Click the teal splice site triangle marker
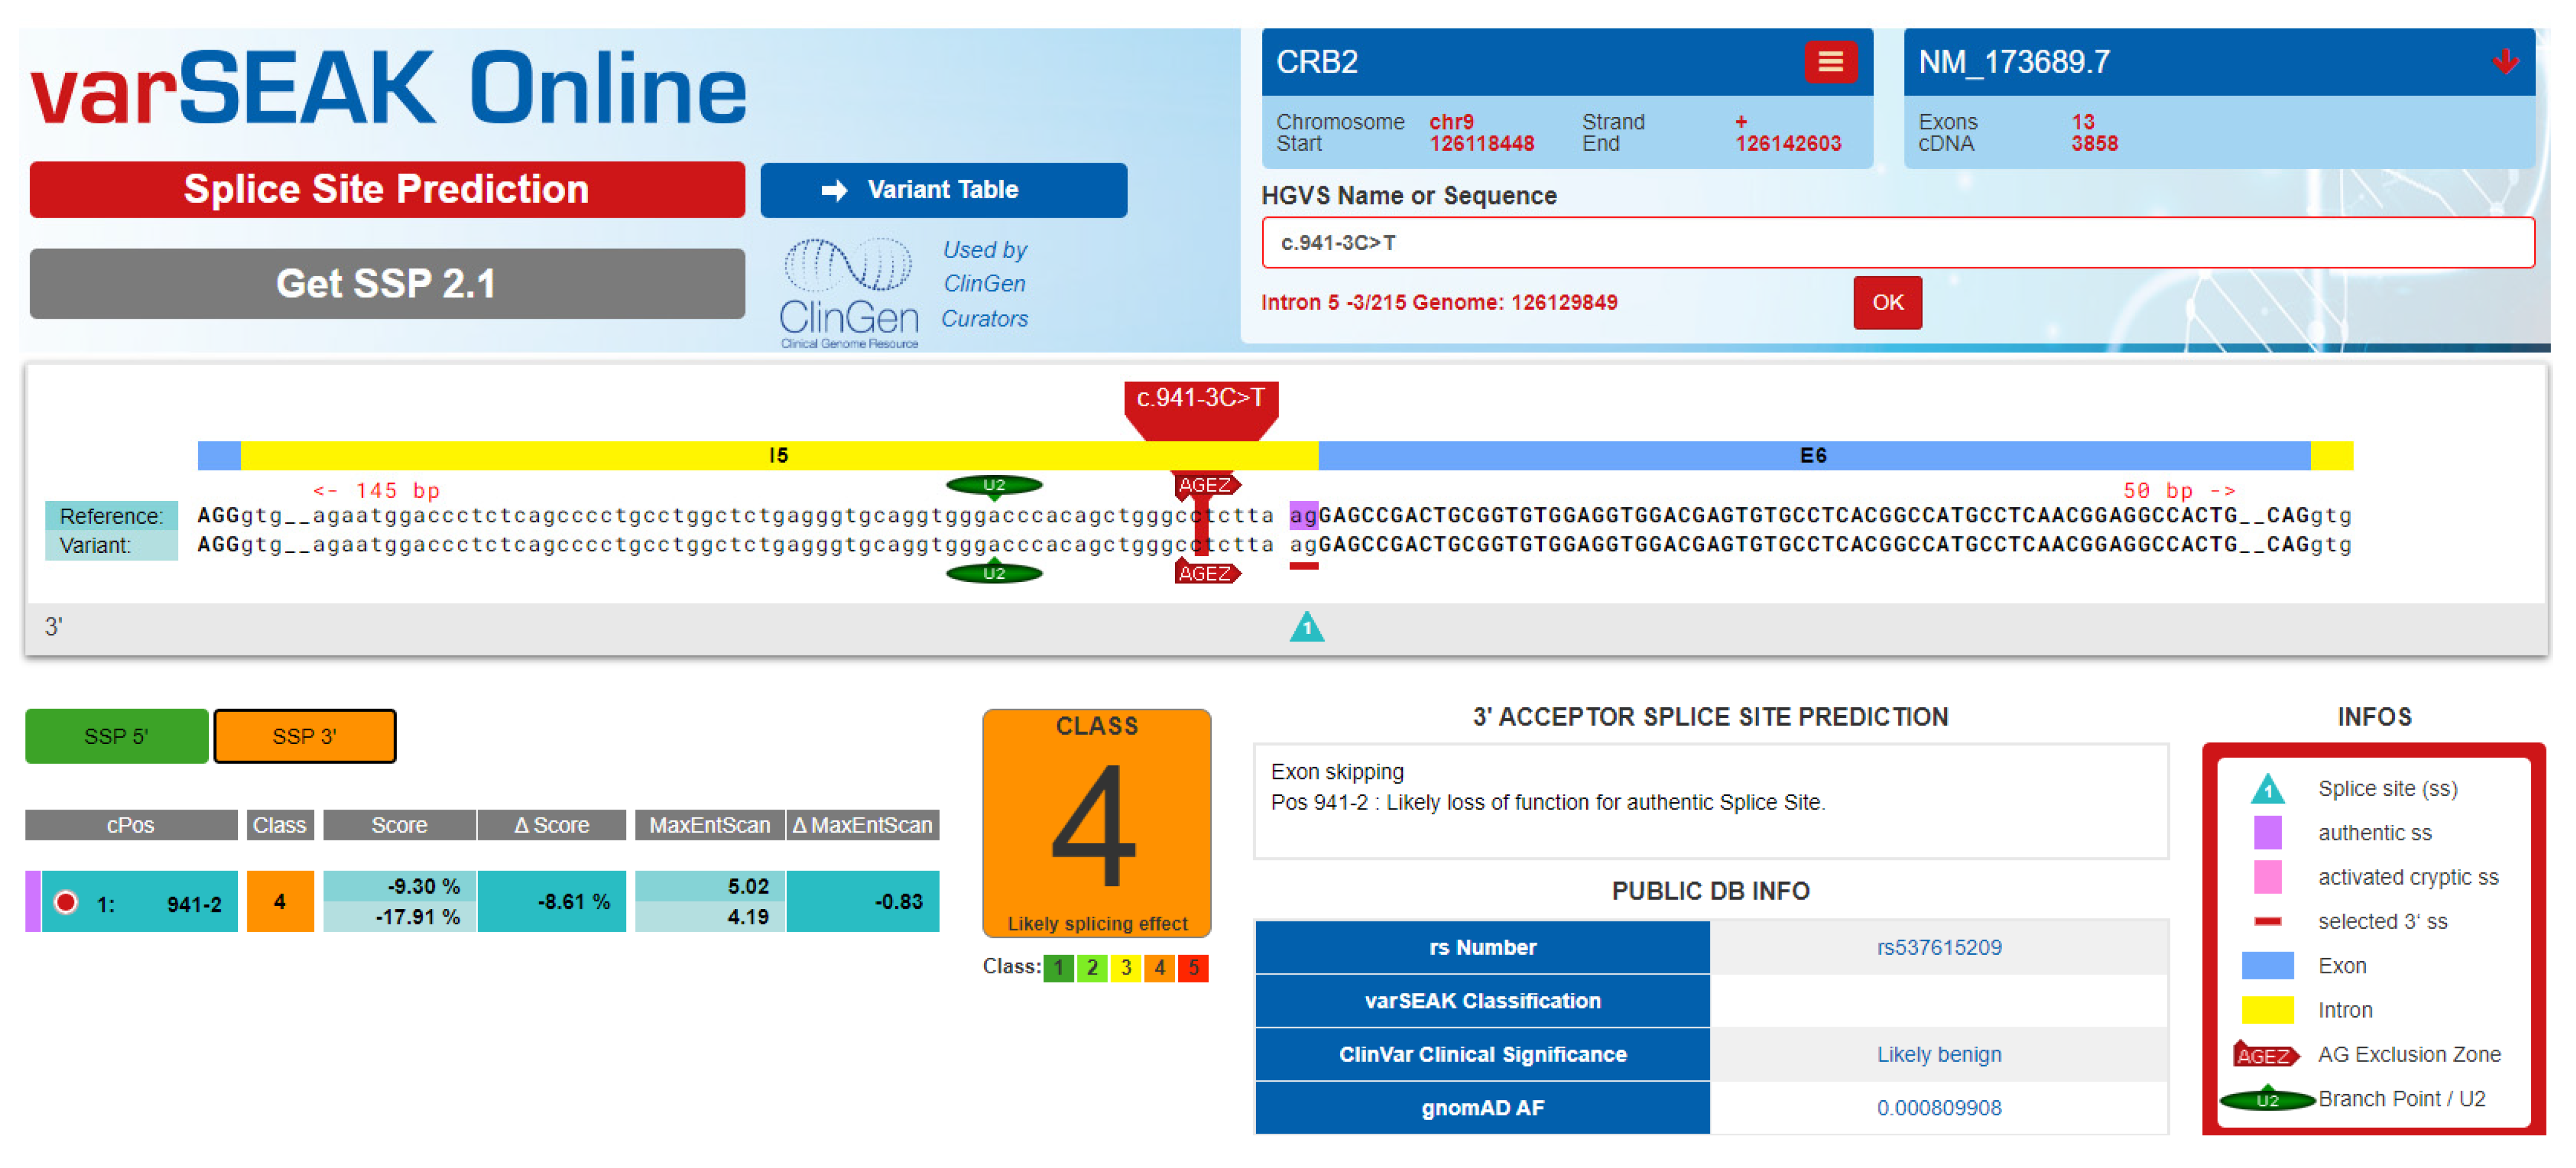Image resolution: width=2576 pixels, height=1168 pixels. (x=1306, y=627)
